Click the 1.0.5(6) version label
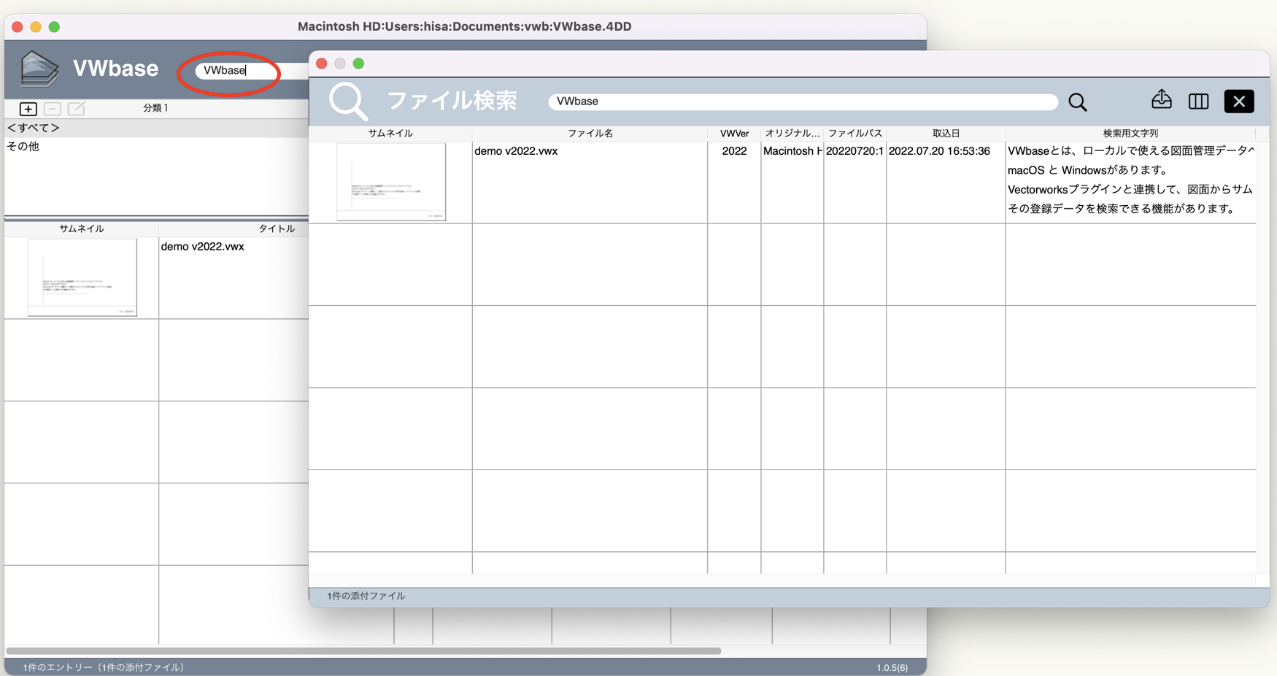The width and height of the screenshot is (1277, 676). 892,667
